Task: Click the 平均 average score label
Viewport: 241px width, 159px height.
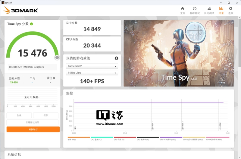Action: tap(33, 78)
